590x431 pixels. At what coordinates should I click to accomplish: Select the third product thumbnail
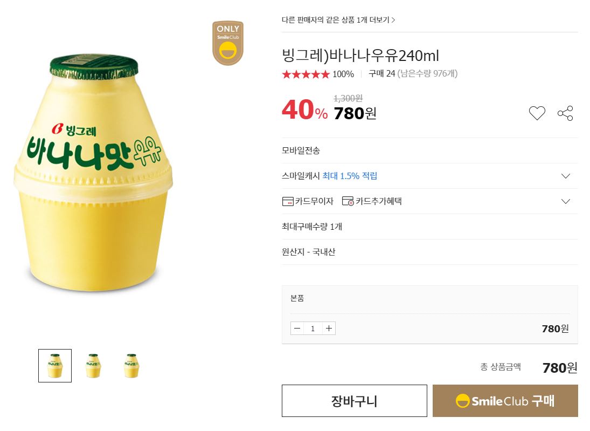tap(131, 366)
